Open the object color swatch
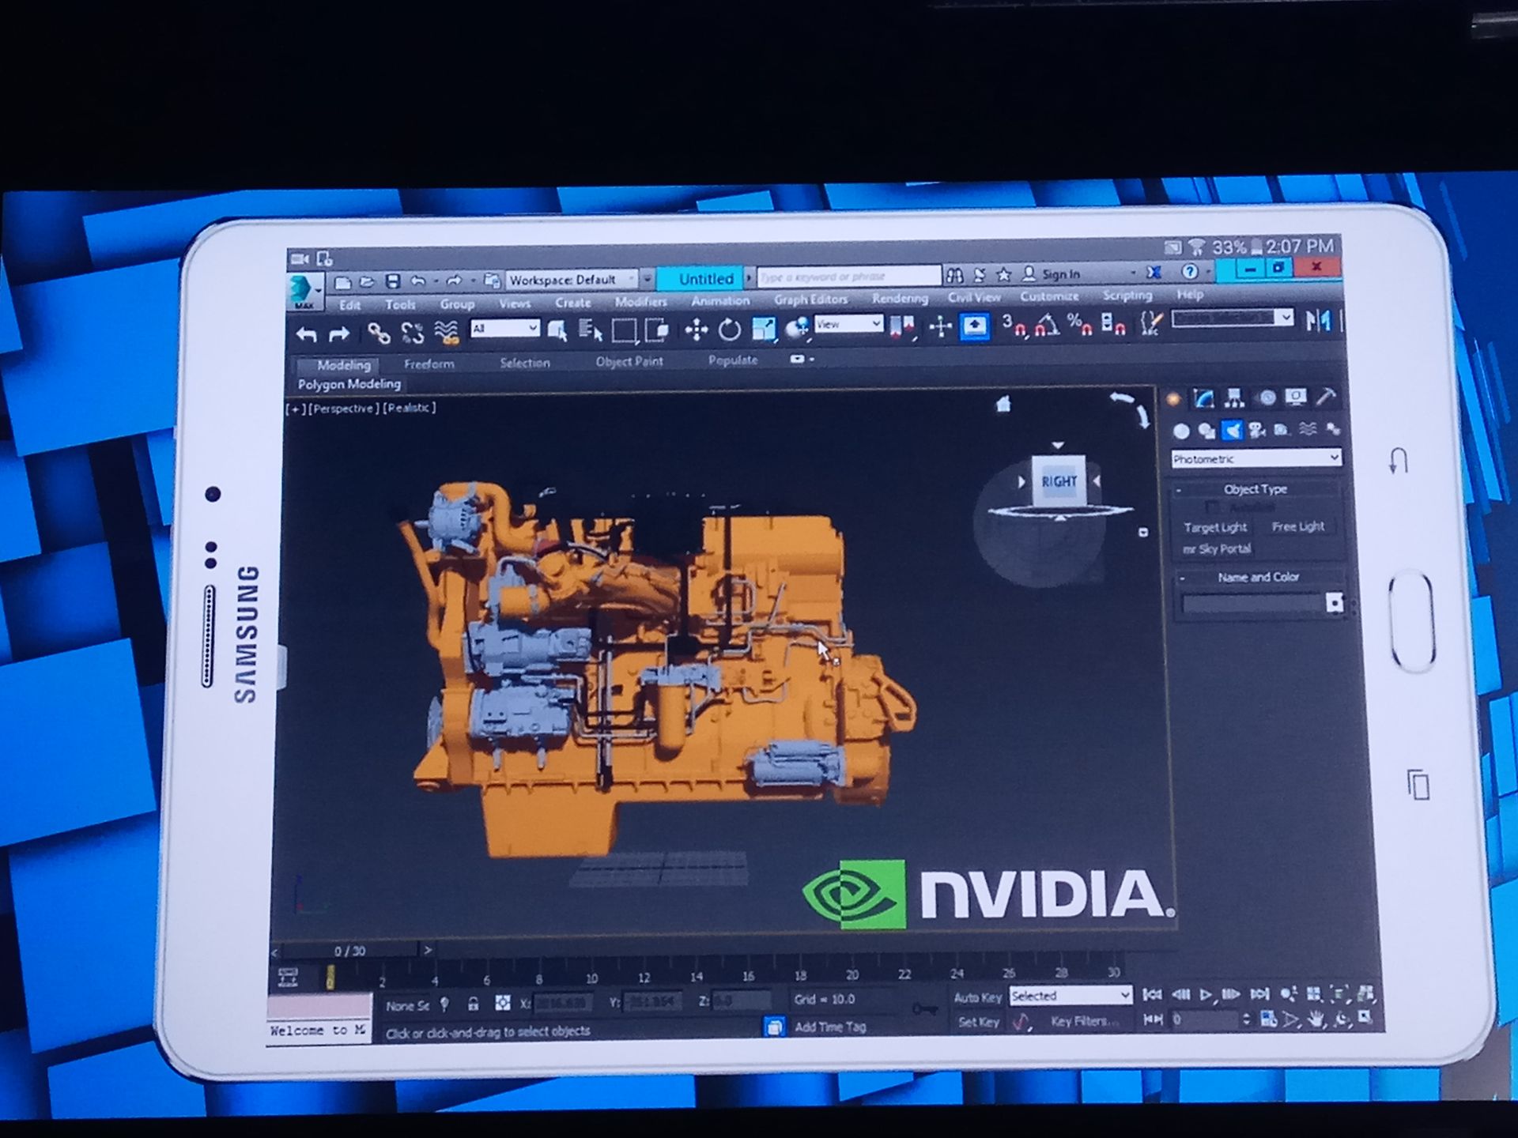 click(x=1335, y=603)
